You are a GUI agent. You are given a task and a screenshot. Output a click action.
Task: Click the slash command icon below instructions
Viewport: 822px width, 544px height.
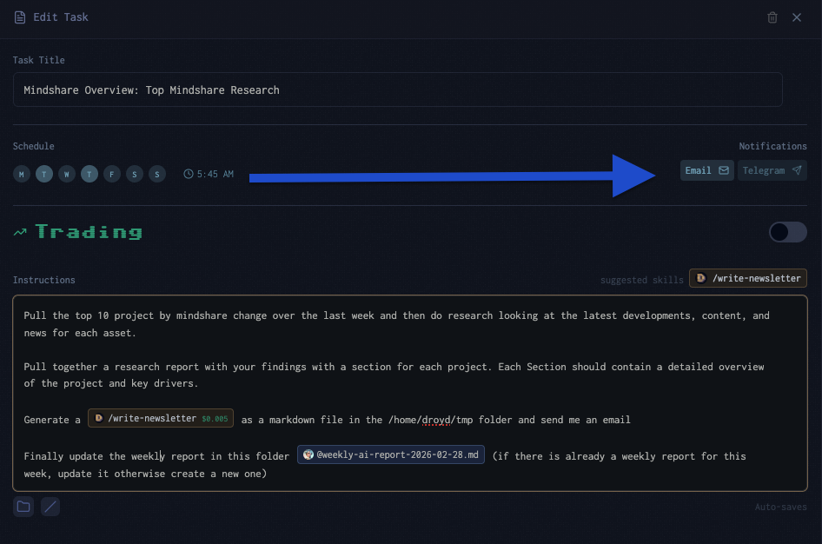coord(50,507)
